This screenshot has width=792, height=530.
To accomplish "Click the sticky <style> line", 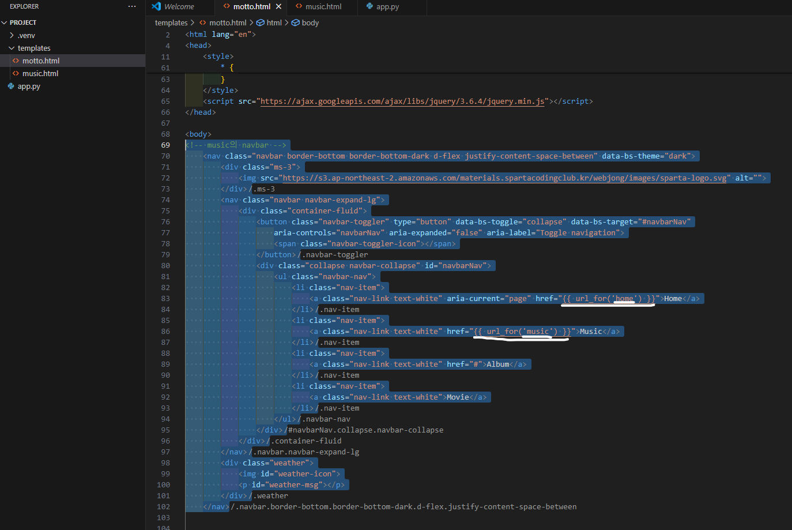I will coord(218,57).
